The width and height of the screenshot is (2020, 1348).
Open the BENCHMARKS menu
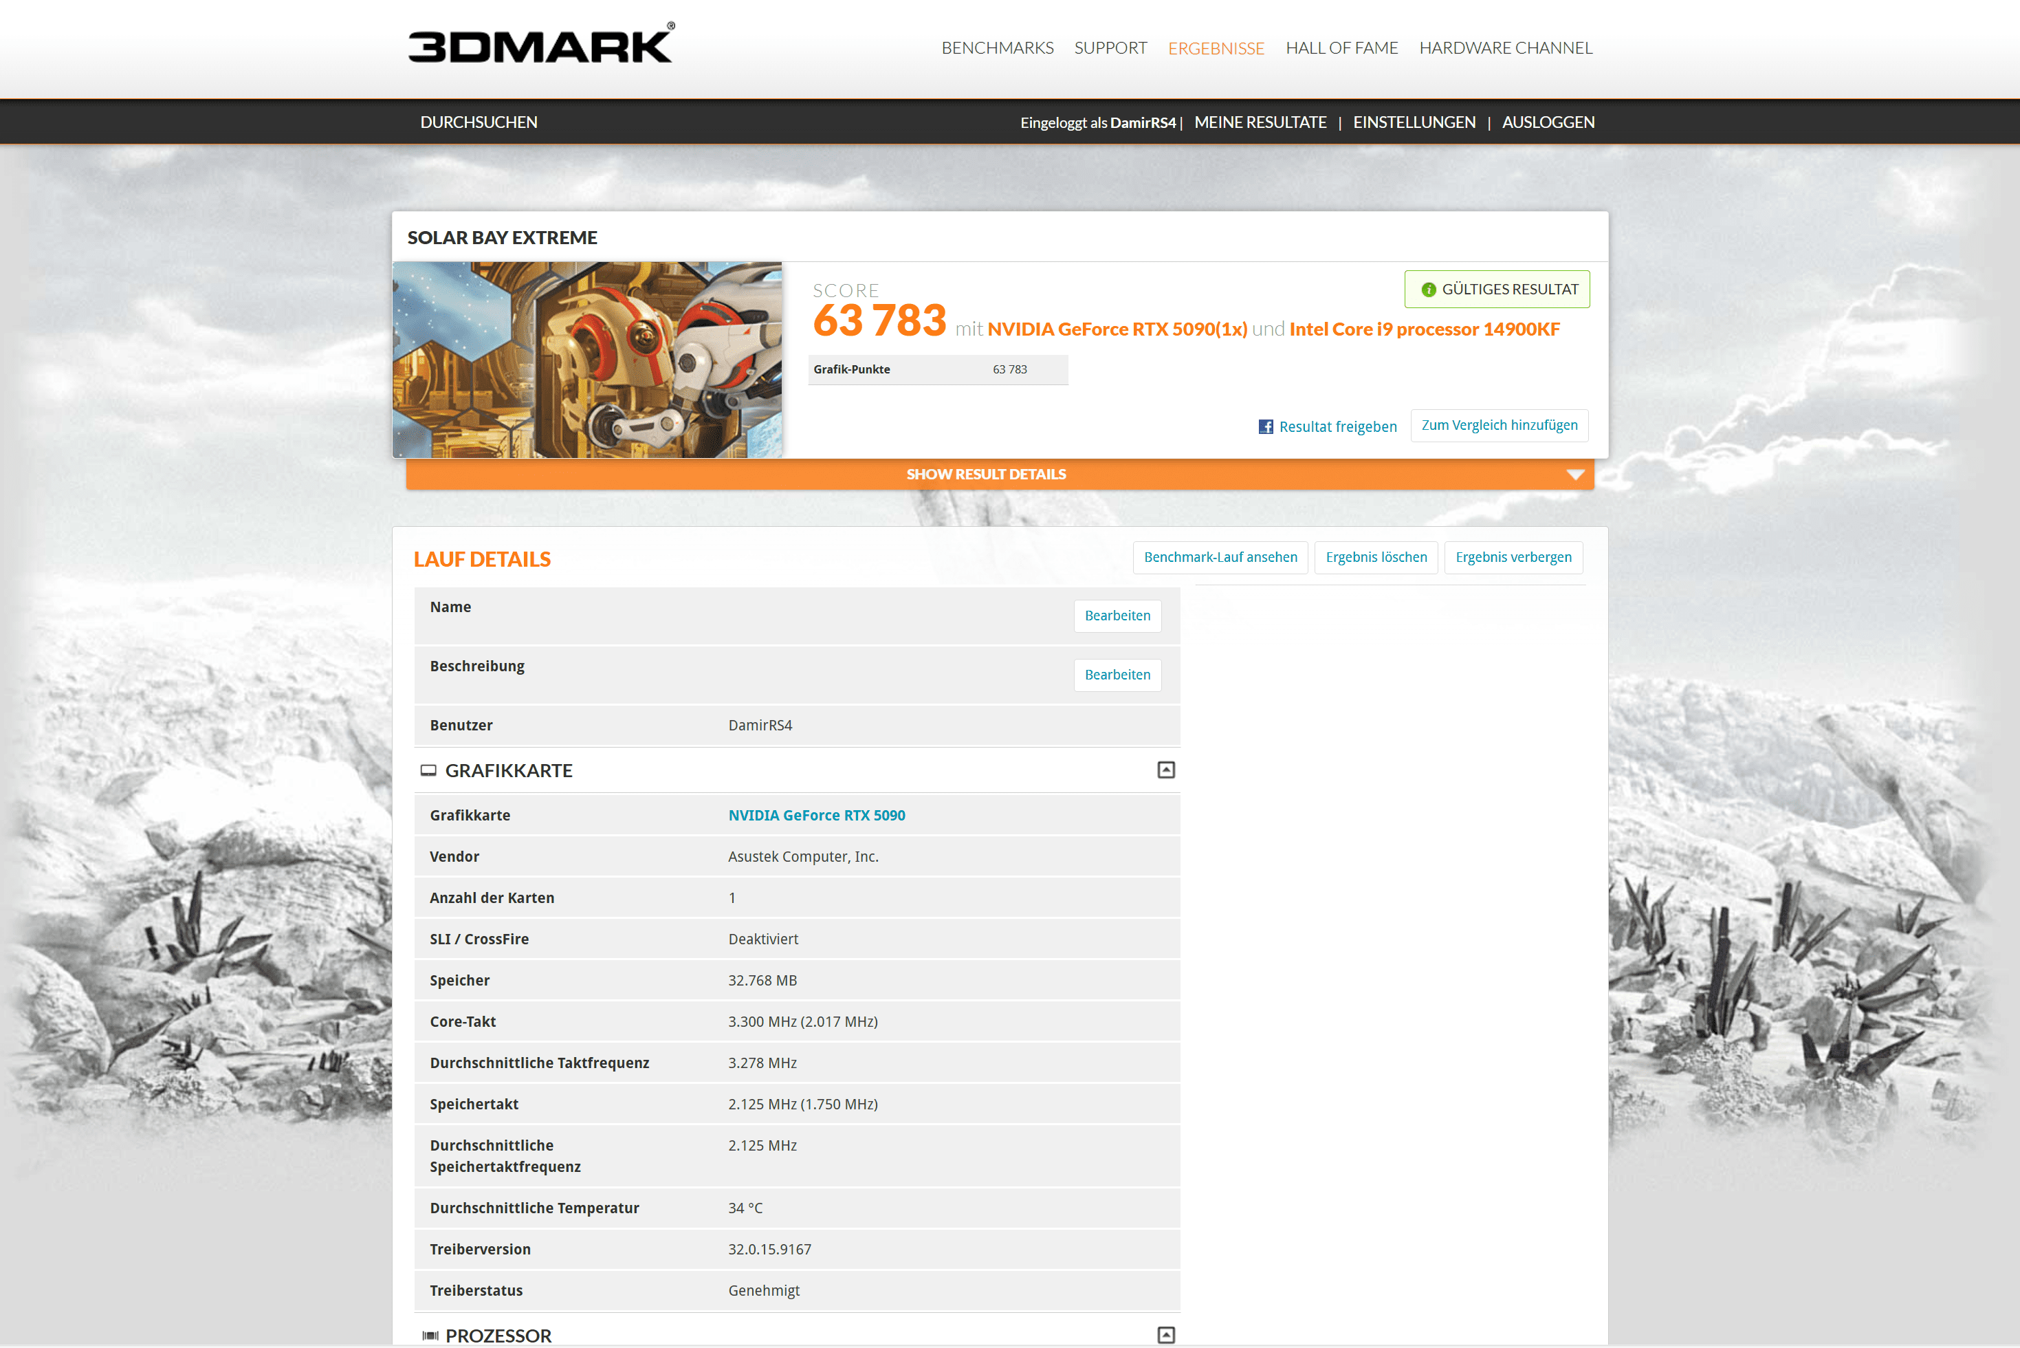coord(998,48)
